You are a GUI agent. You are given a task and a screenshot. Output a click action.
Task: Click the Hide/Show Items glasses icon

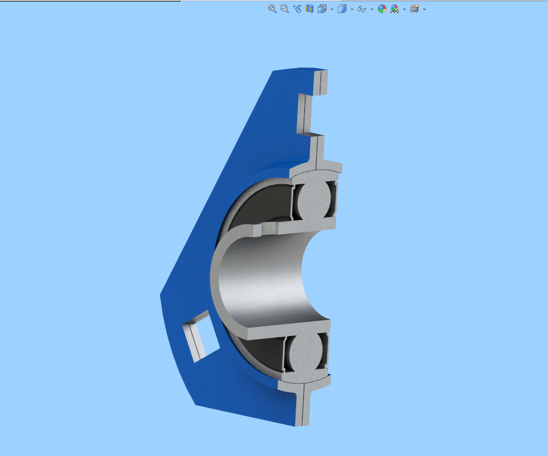(362, 9)
